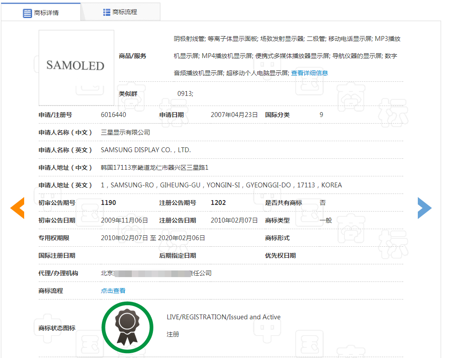The width and height of the screenshot is (449, 358).
Task: Click the 申请/注册号 label
Action: [x=55, y=115]
